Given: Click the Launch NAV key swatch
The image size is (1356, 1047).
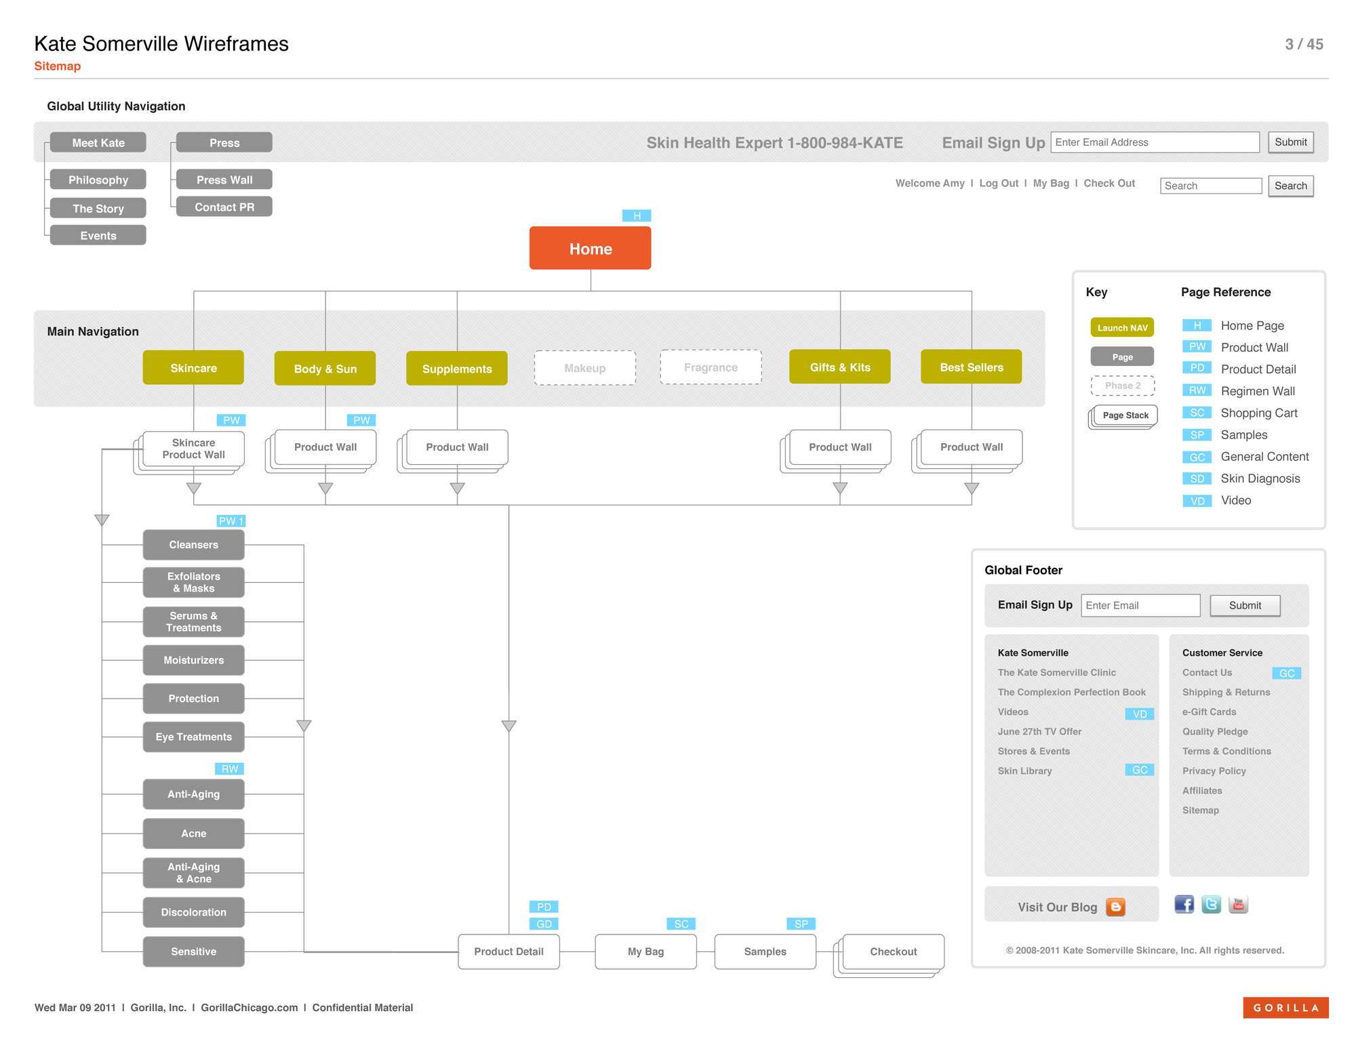Looking at the screenshot, I should pyautogui.click(x=1122, y=327).
